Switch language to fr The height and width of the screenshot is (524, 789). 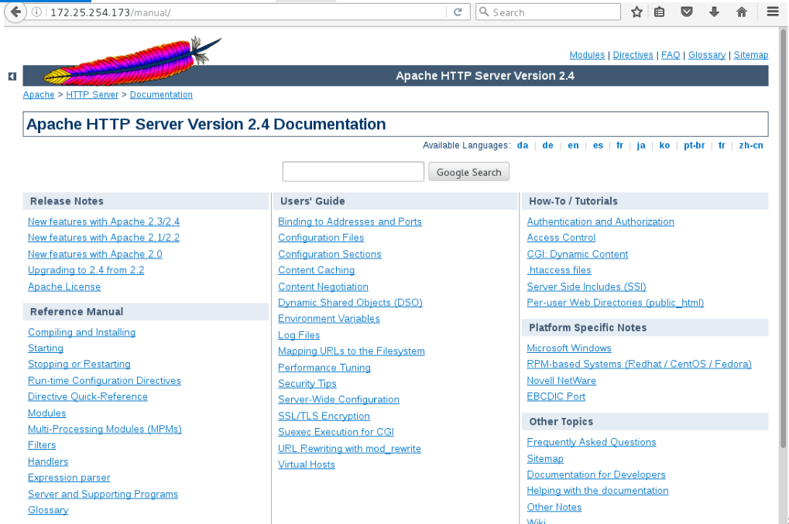620,146
